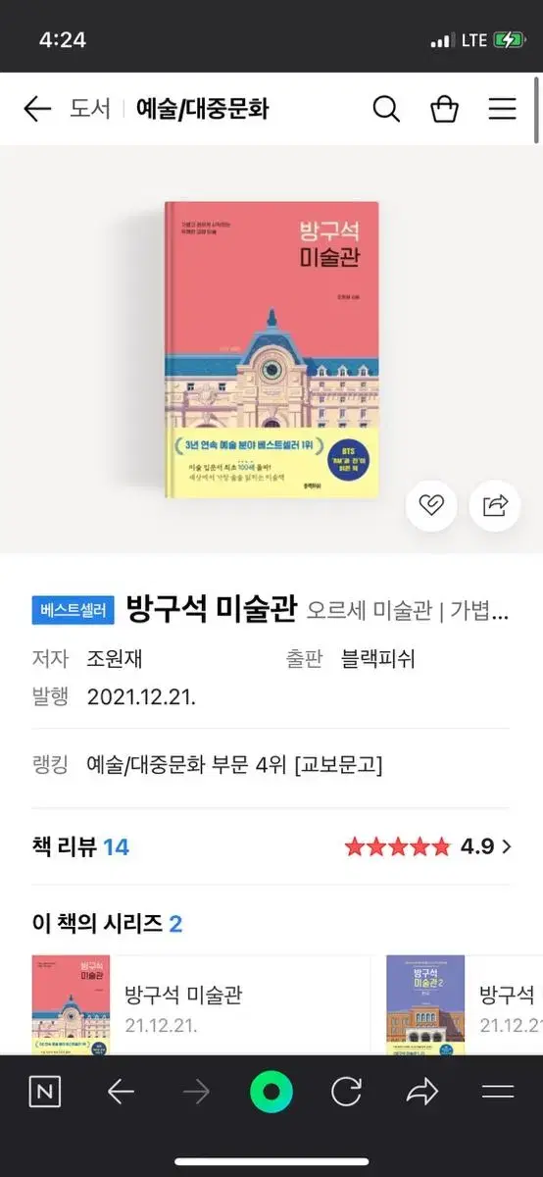This screenshot has width=543, height=1177.
Task: Tap the share icon on book image
Action: click(496, 505)
